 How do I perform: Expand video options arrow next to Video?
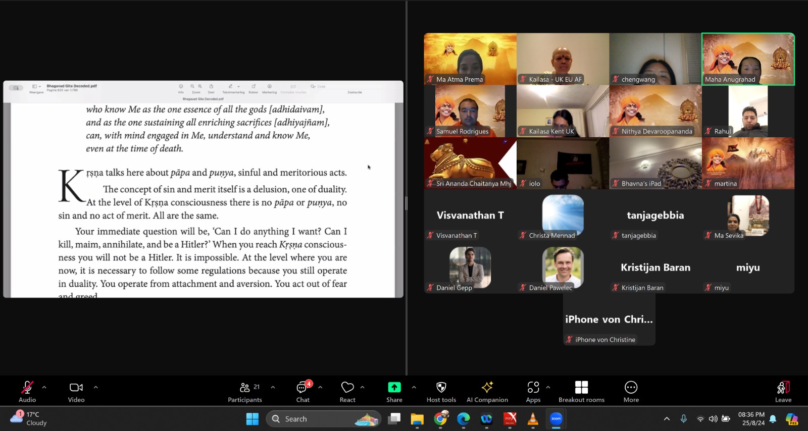click(x=96, y=388)
